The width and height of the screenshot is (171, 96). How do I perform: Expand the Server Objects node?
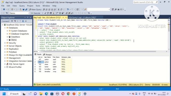coord(5,46)
